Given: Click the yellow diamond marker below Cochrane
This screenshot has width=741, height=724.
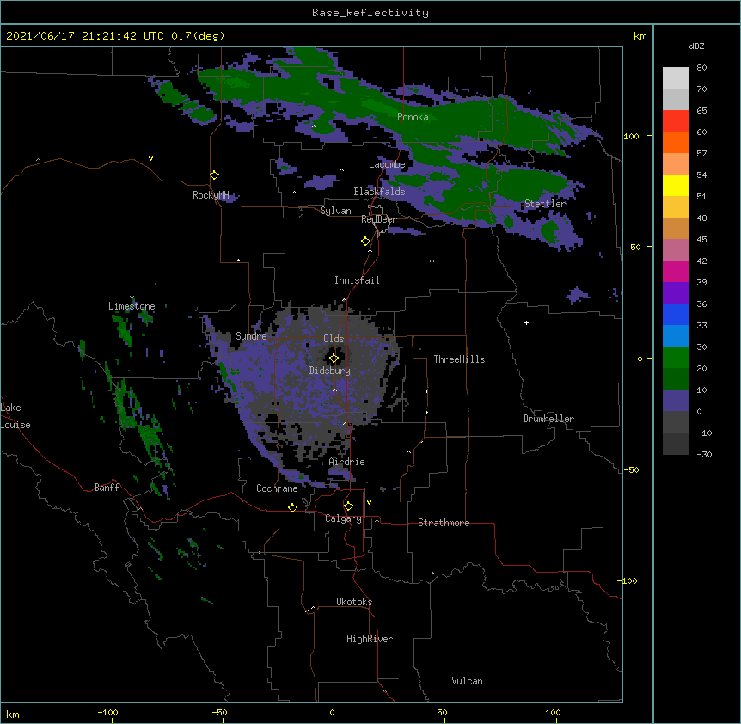Looking at the screenshot, I should [292, 507].
